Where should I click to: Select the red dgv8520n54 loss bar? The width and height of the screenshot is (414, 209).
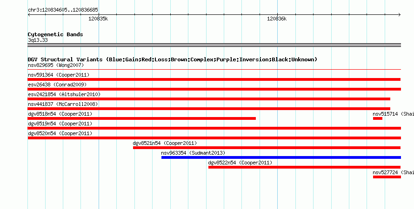point(214,138)
